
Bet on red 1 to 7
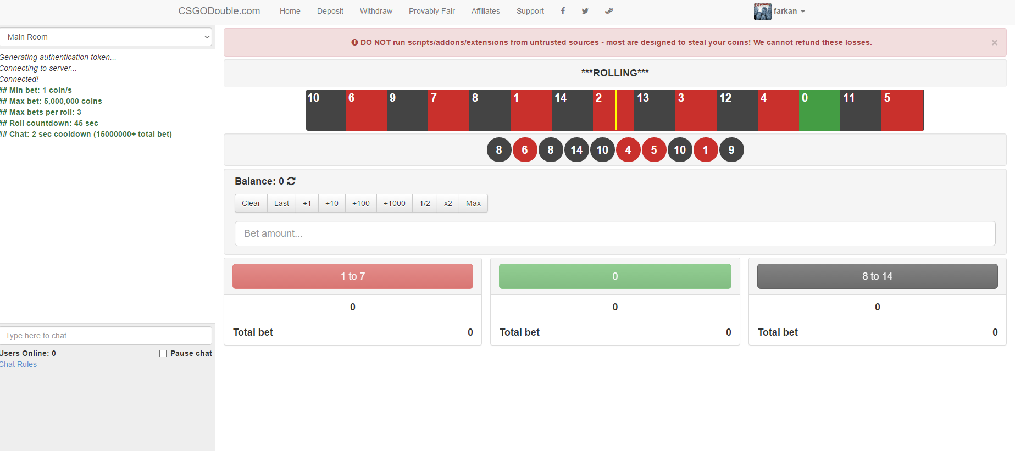coord(352,276)
